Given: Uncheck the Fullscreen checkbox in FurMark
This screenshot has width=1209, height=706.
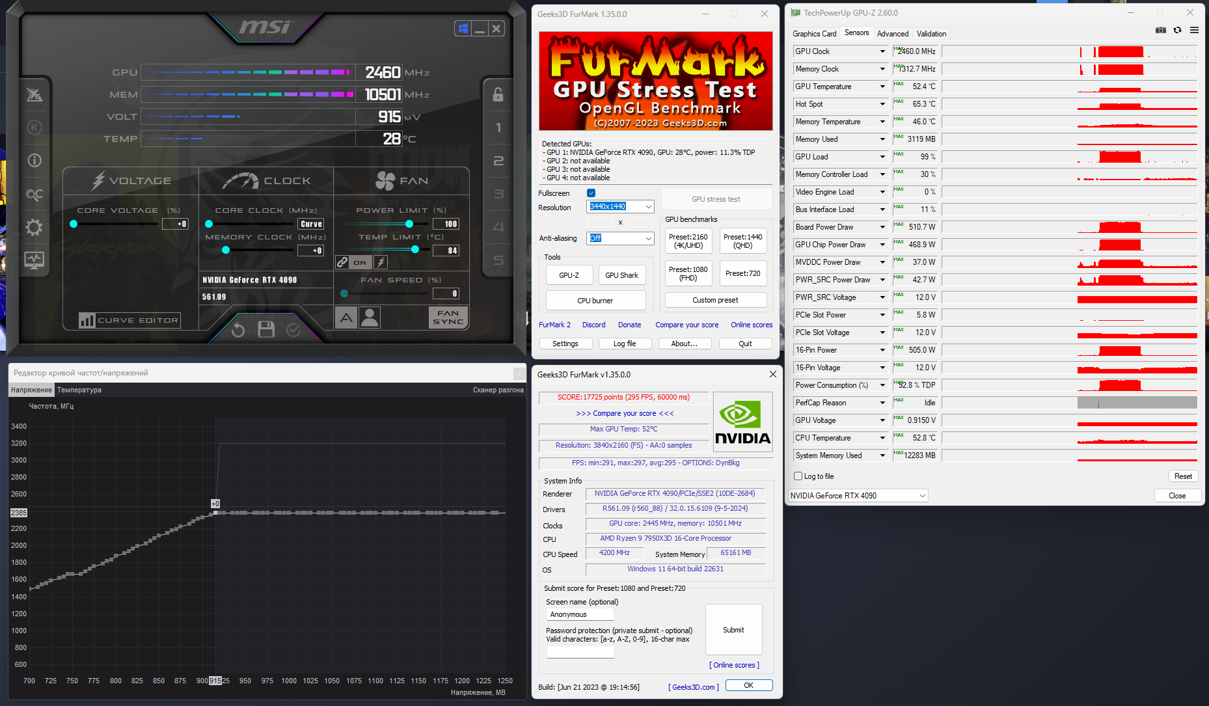Looking at the screenshot, I should tap(591, 193).
